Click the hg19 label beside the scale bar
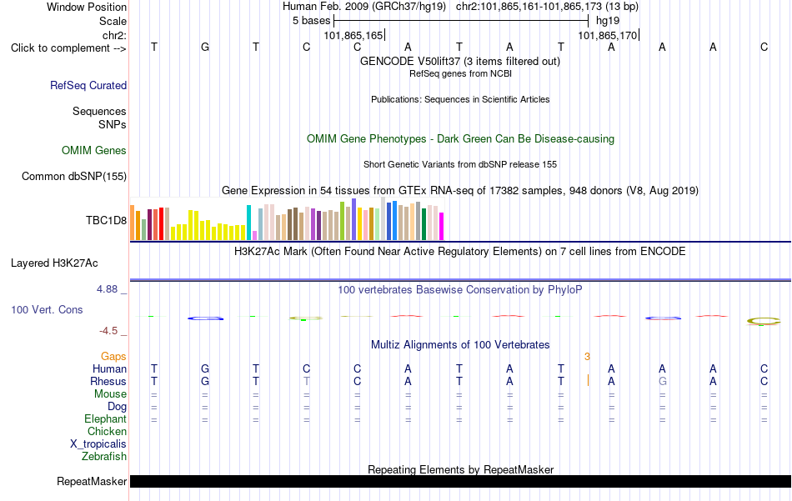Image resolution: width=792 pixels, height=501 pixels. 608,21
